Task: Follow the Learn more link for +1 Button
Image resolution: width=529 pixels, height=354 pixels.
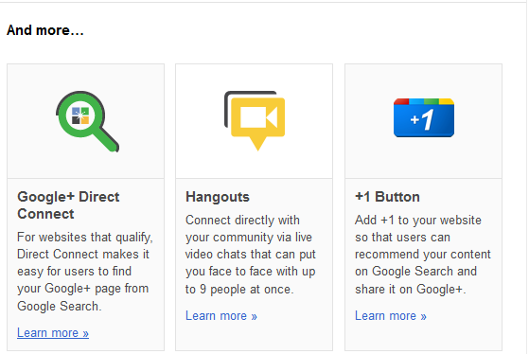Action: [x=391, y=316]
